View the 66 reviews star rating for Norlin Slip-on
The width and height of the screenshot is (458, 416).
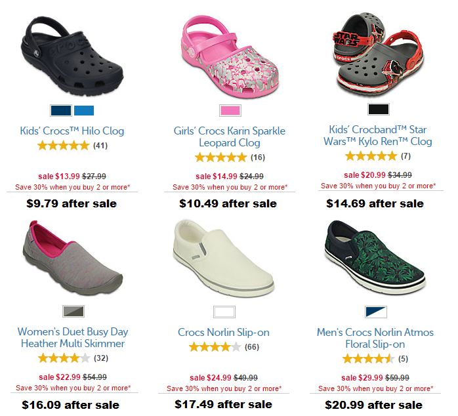click(x=224, y=347)
